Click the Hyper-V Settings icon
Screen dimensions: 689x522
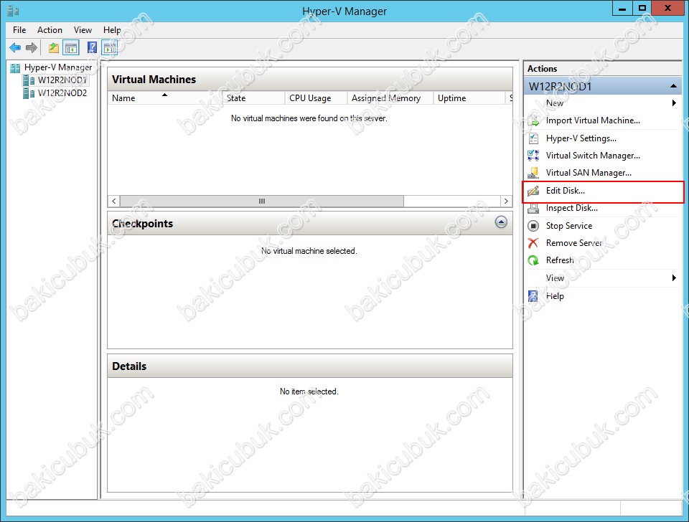[533, 138]
